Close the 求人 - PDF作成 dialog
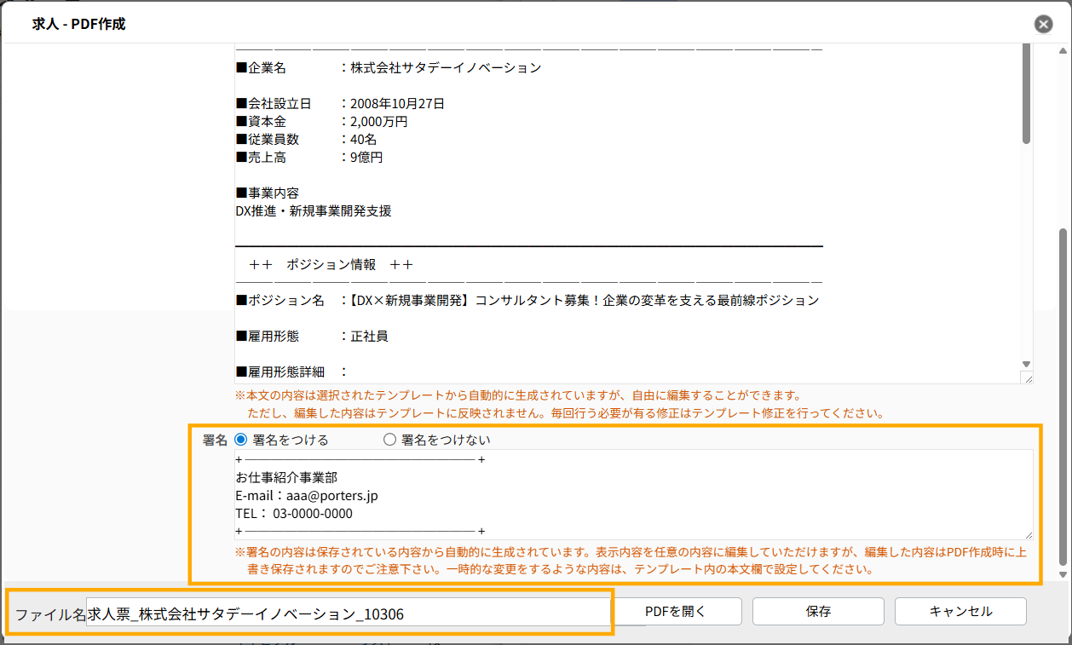Viewport: 1072px width, 645px height. (x=1043, y=24)
